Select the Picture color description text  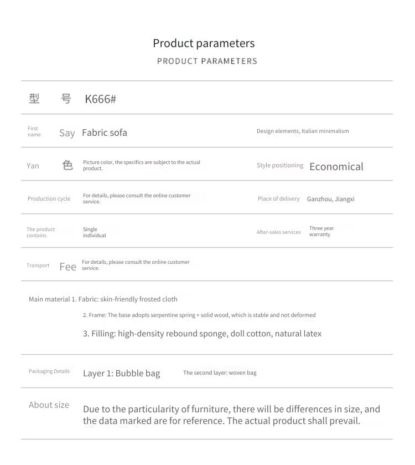click(142, 165)
